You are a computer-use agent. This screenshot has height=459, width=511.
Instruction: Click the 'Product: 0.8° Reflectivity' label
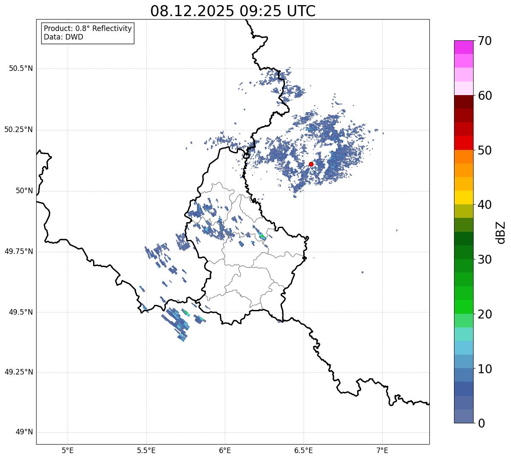coord(88,28)
